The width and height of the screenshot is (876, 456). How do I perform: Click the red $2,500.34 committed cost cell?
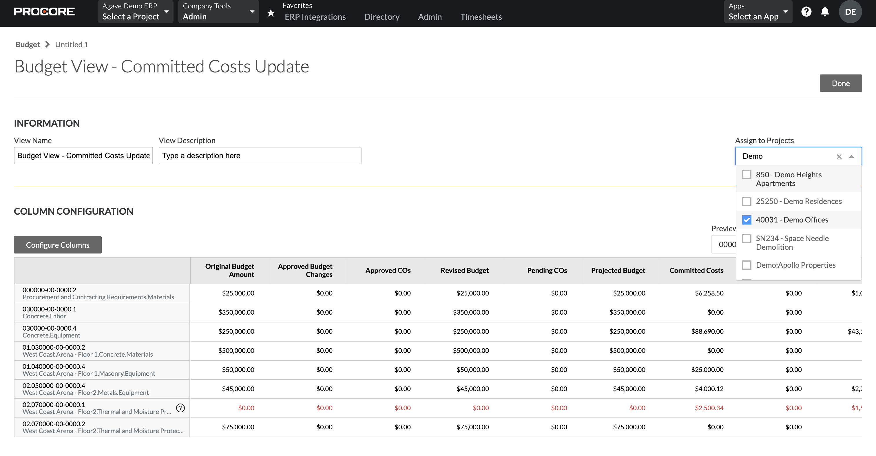[x=709, y=408]
